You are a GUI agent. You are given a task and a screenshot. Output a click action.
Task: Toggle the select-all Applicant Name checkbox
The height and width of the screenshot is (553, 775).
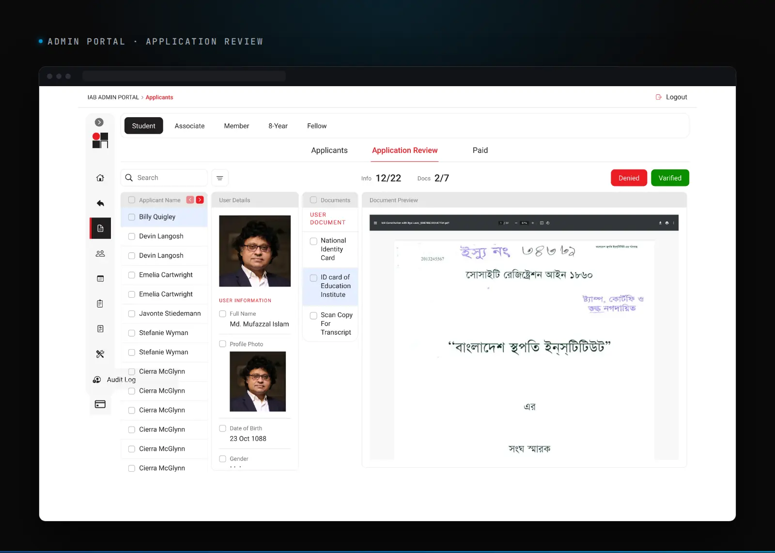click(x=132, y=200)
